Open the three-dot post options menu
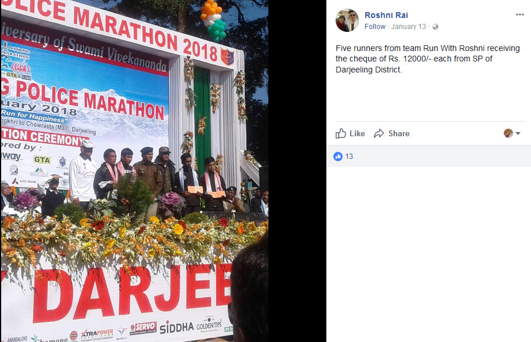Image resolution: width=531 pixels, height=342 pixels. (x=519, y=14)
